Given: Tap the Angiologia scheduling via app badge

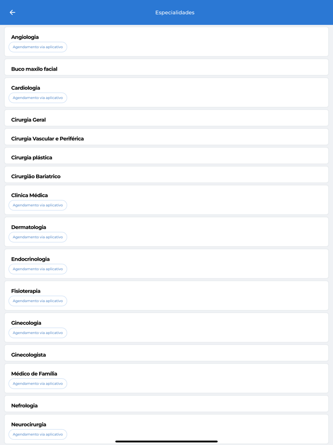Looking at the screenshot, I should click(38, 47).
